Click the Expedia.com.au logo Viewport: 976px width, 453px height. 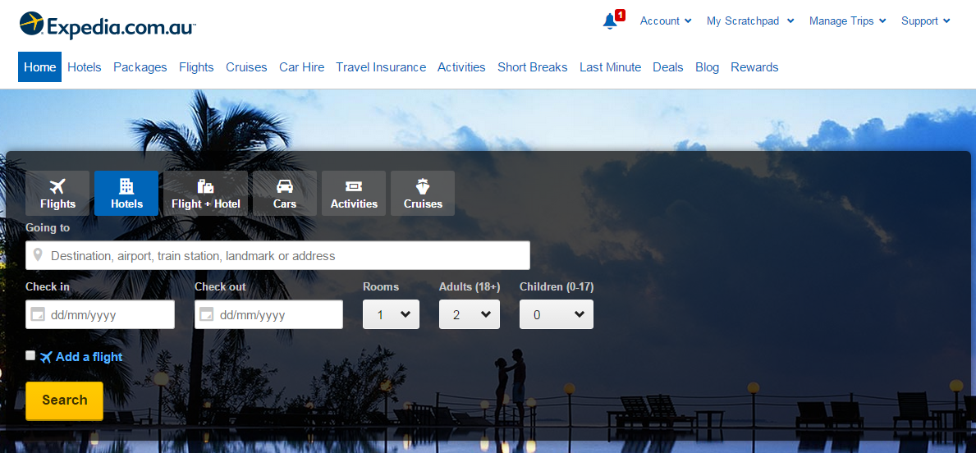tap(108, 25)
